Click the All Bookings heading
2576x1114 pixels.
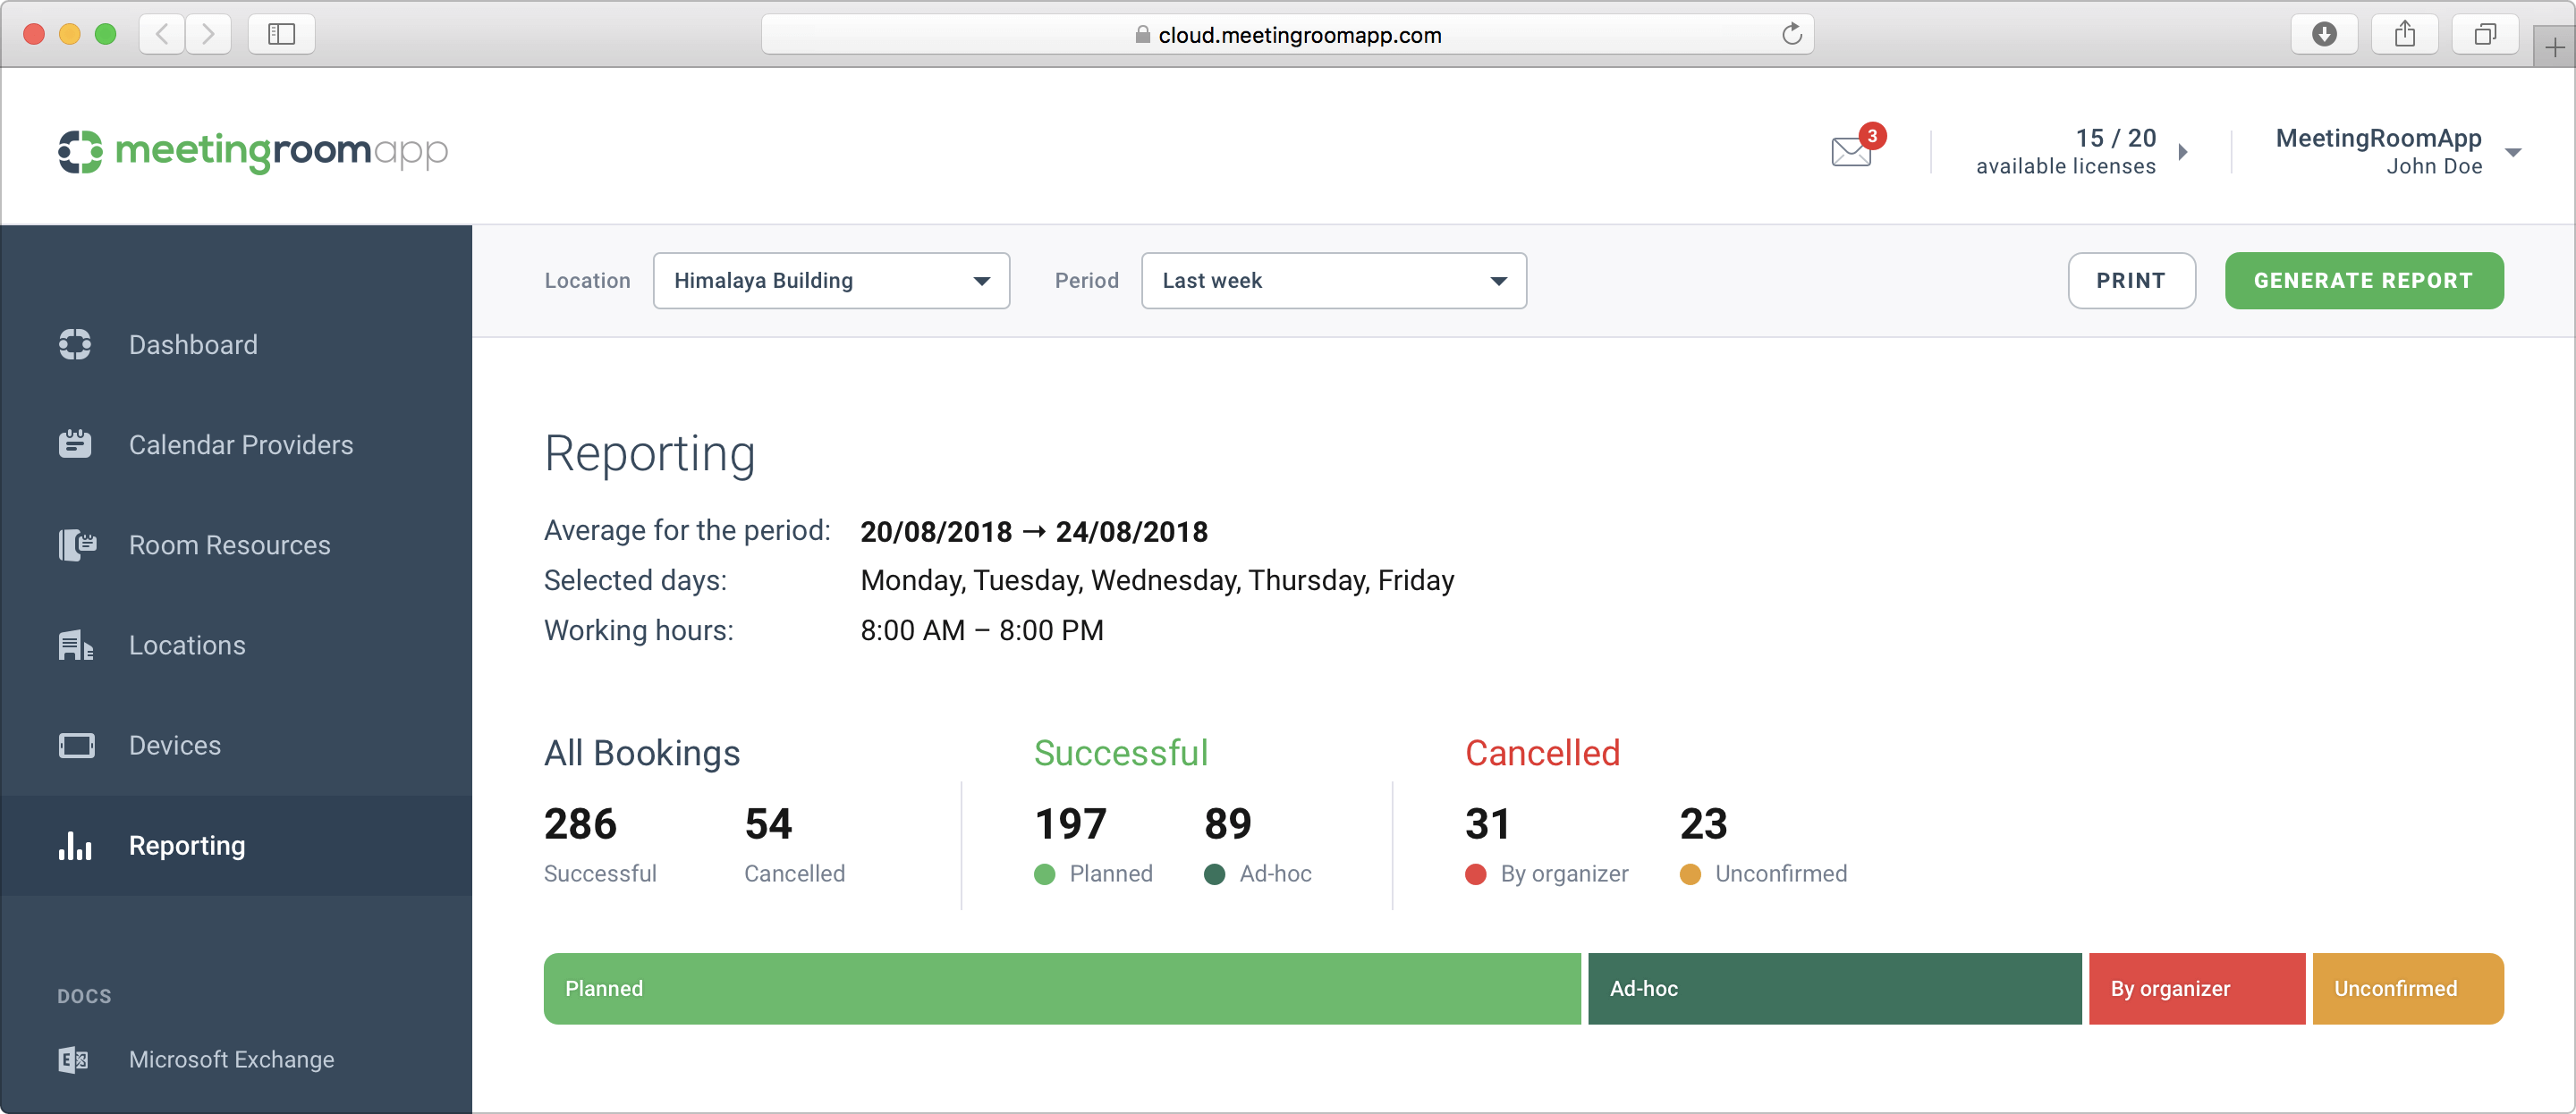(x=642, y=753)
